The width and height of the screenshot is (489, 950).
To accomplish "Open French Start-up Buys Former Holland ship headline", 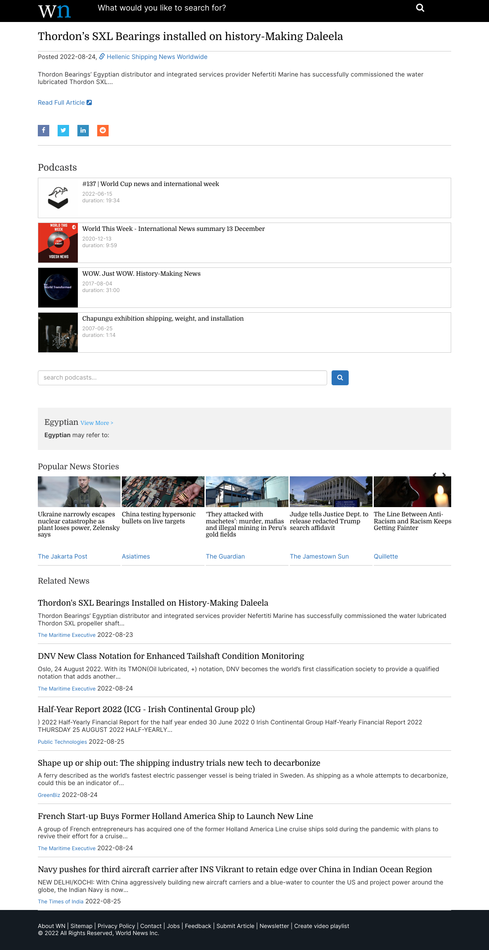I will 175,816.
